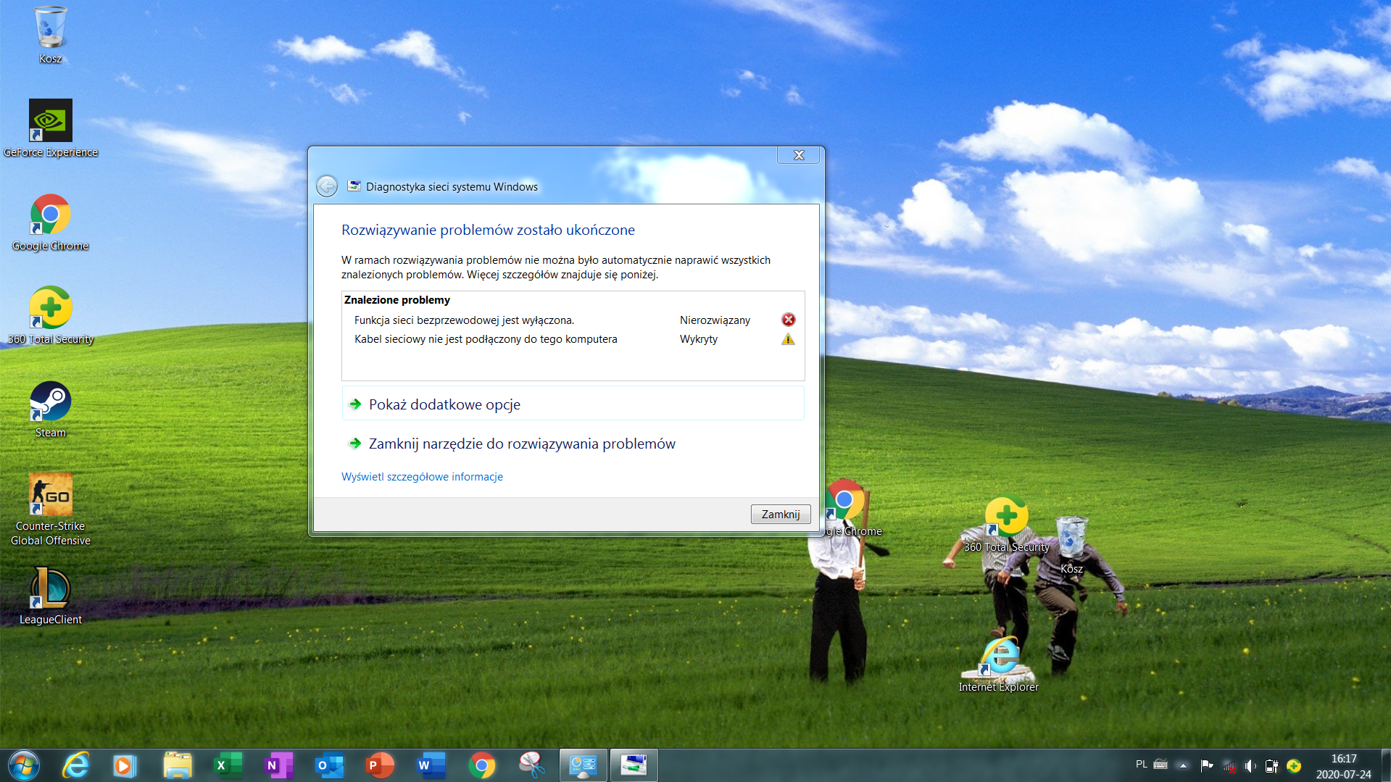The height and width of the screenshot is (782, 1391).
Task: Click the yellow warning icon beside Wykryty
Action: tap(788, 339)
